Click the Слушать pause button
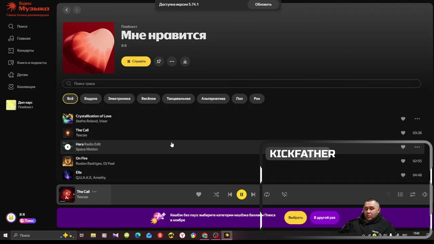This screenshot has width=434, height=244. pos(136,61)
